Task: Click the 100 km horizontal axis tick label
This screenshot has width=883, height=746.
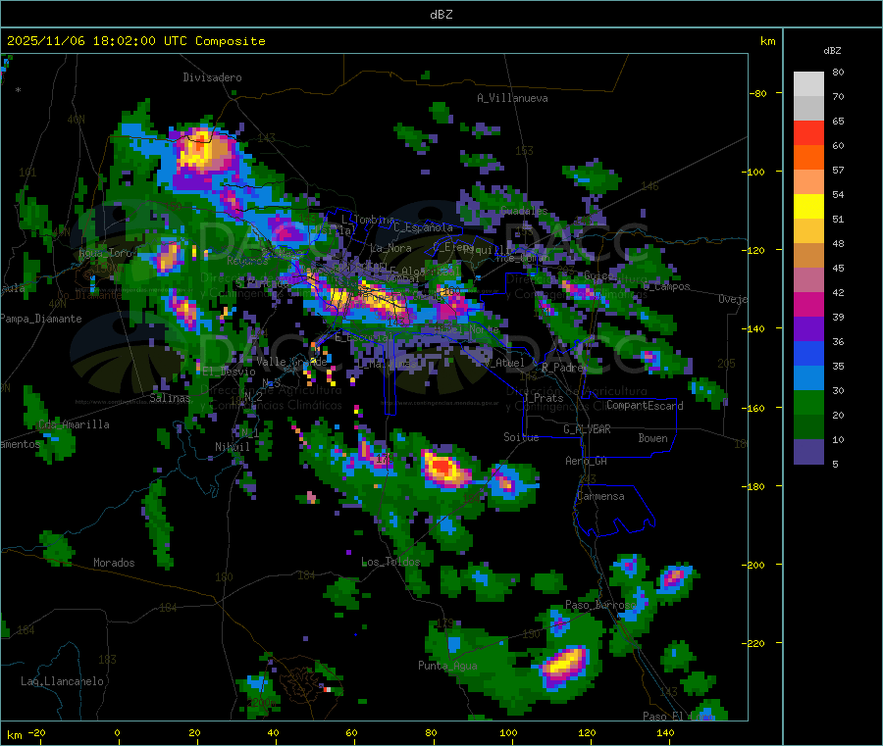Action: pos(508,732)
